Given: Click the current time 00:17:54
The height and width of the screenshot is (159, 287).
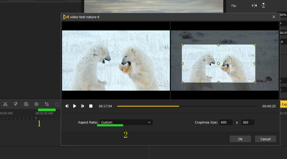Looking at the screenshot, I should coord(105,106).
